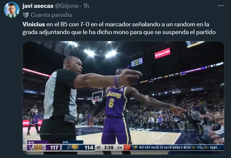Visit the @Giijonx handle link
Screen dimensions: 231x158
pos(67,6)
